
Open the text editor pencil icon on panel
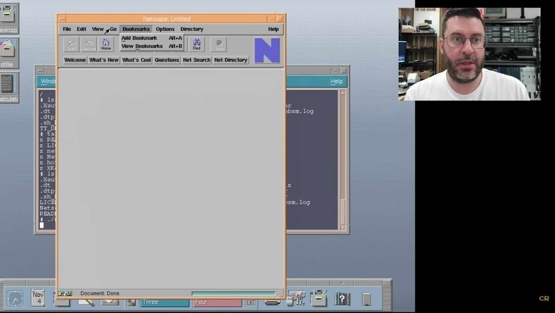pyautogui.click(x=86, y=302)
